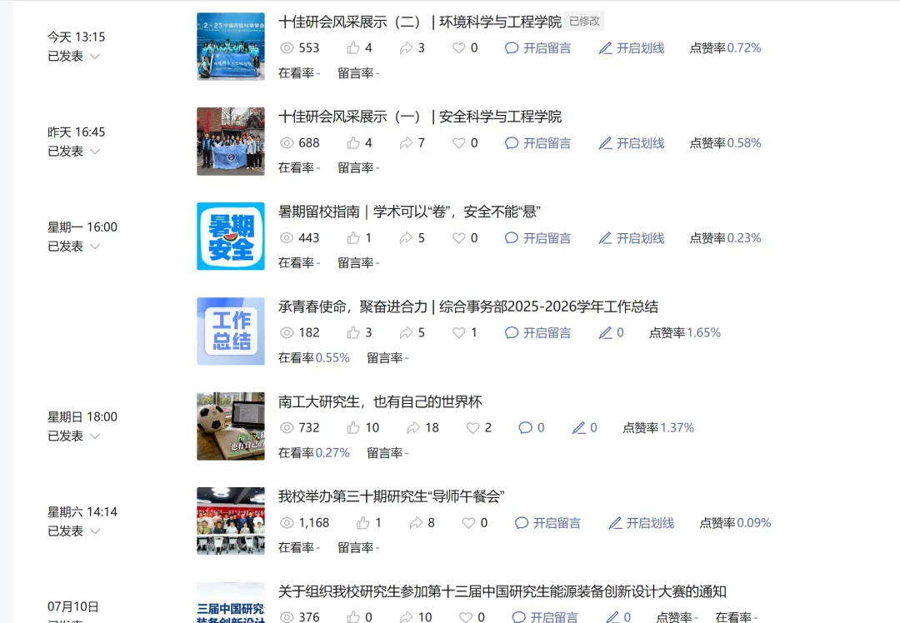Viewport: 900px width, 623px height.
Task: Click share arrow icon showing 18 shares
Action: pyautogui.click(x=412, y=427)
